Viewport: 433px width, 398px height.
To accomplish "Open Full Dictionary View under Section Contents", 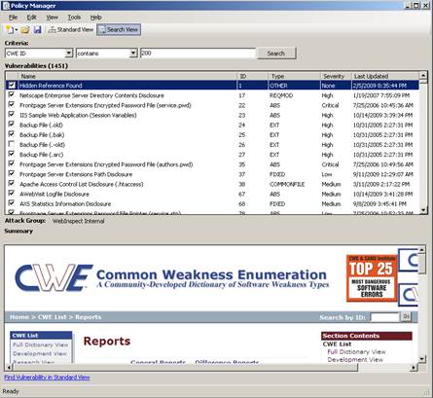I will (356, 352).
